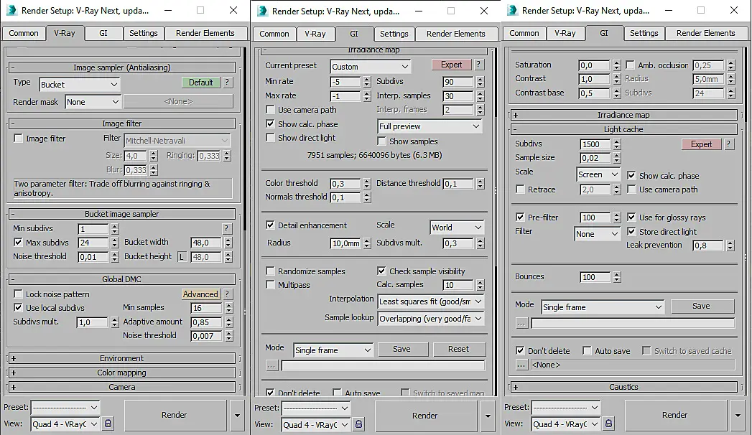Click the light cache Save button
The width and height of the screenshot is (752, 435).
[x=701, y=306]
